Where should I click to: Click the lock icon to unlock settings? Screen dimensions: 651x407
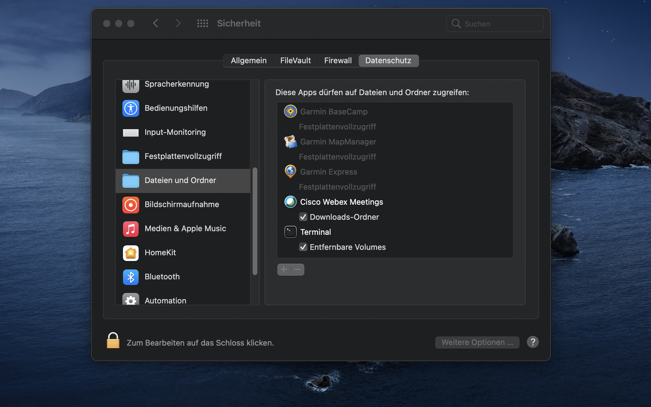pyautogui.click(x=113, y=341)
